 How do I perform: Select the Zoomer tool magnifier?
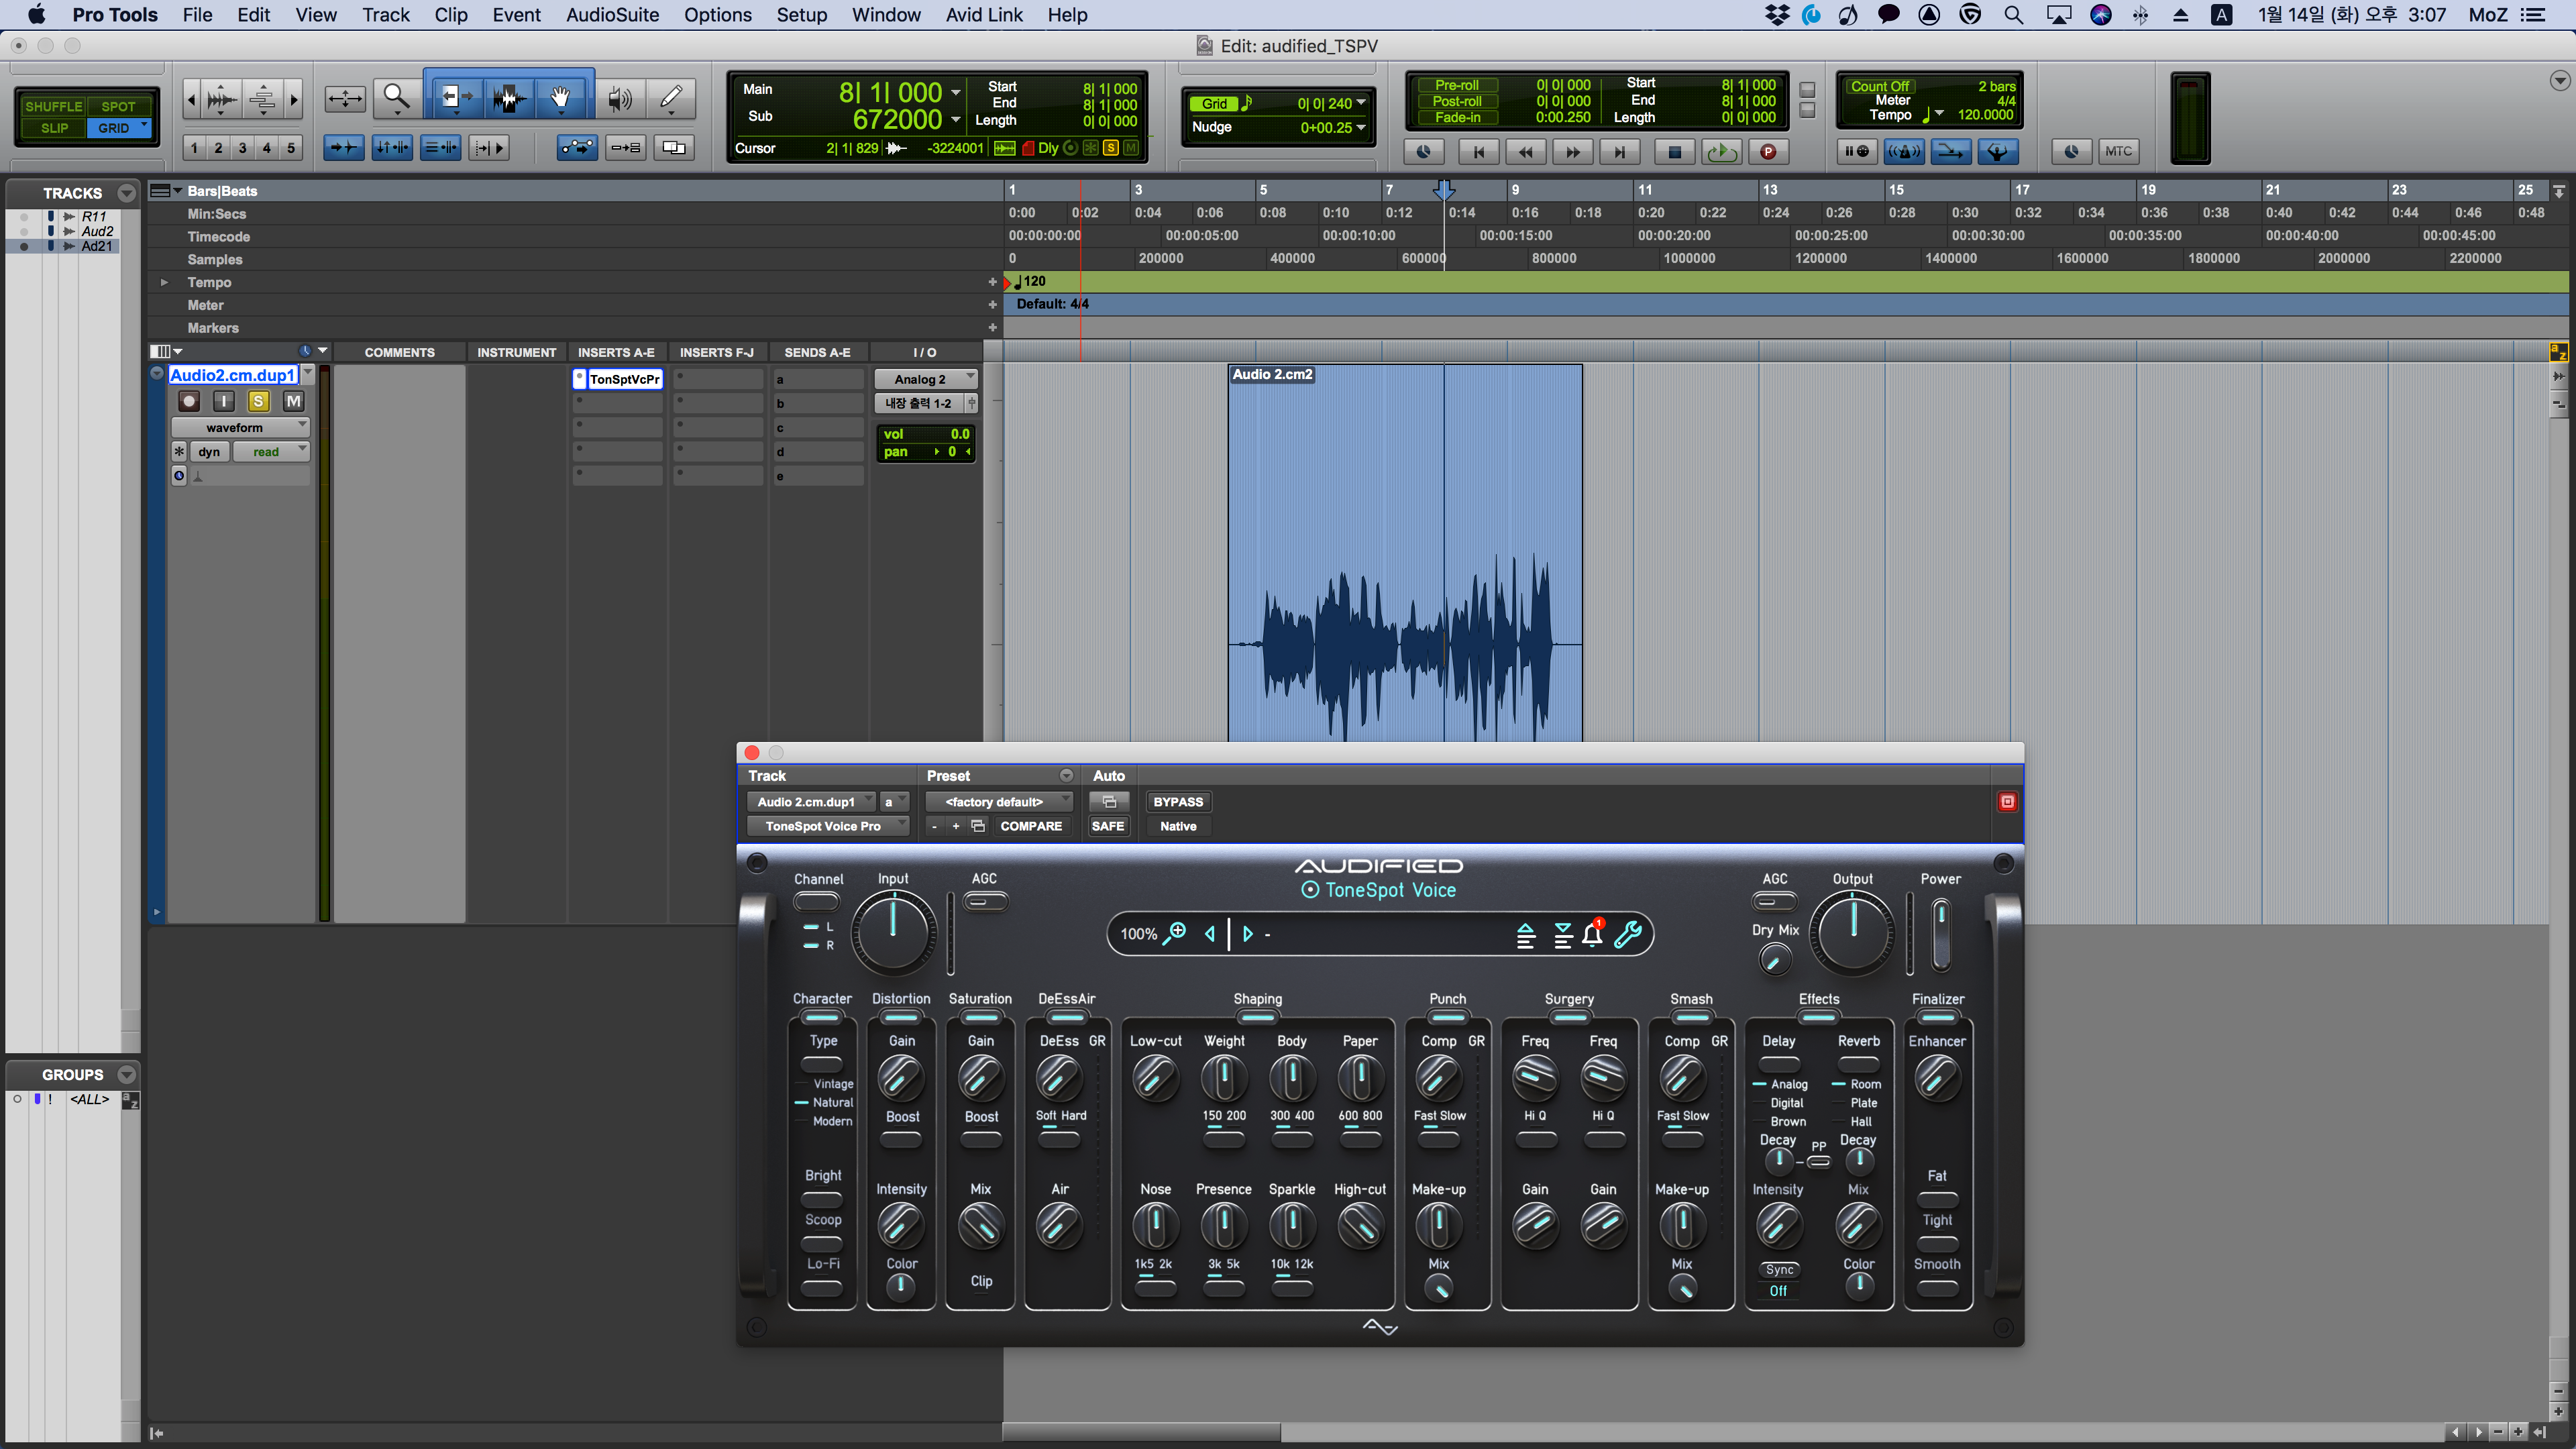pyautogui.click(x=397, y=97)
